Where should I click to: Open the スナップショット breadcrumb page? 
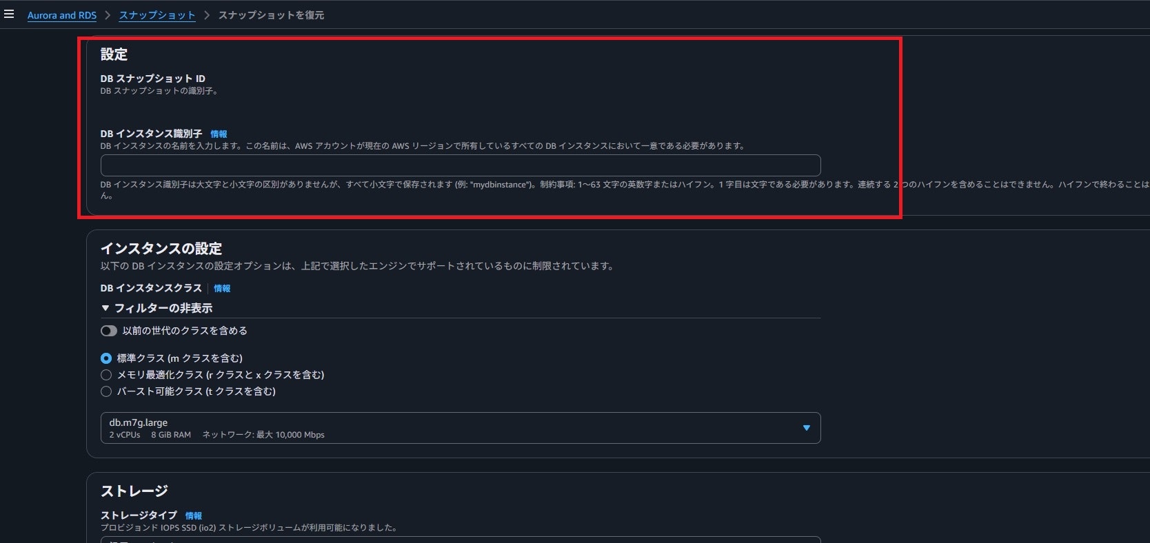pos(157,14)
